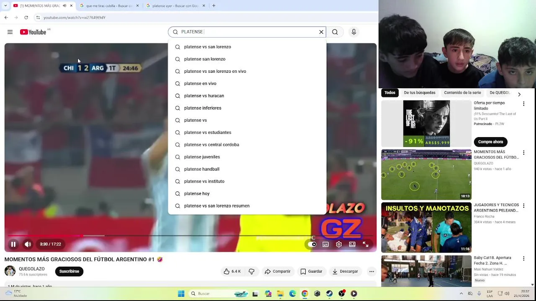
Task: Dislike the video with the thumbs down
Action: (252, 271)
